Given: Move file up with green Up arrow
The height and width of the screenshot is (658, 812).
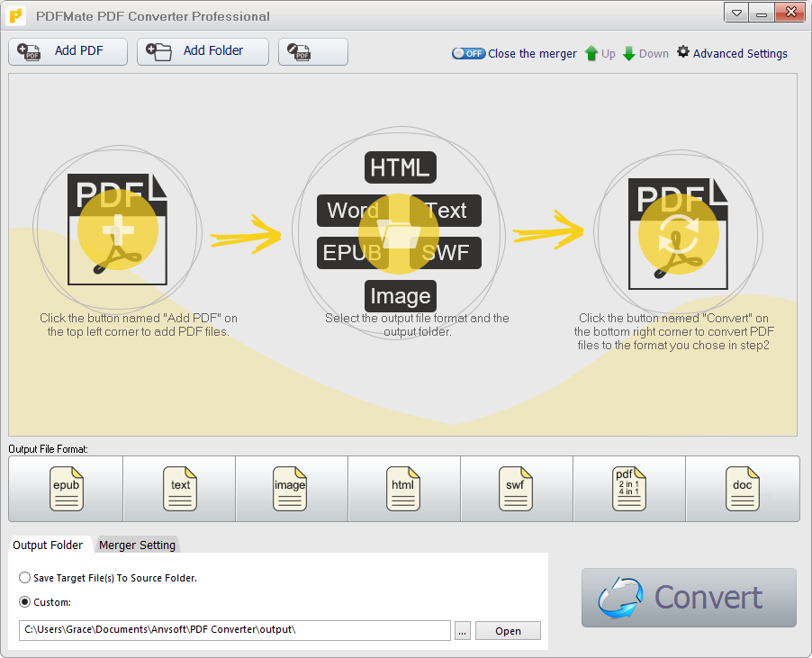Looking at the screenshot, I should coord(600,53).
